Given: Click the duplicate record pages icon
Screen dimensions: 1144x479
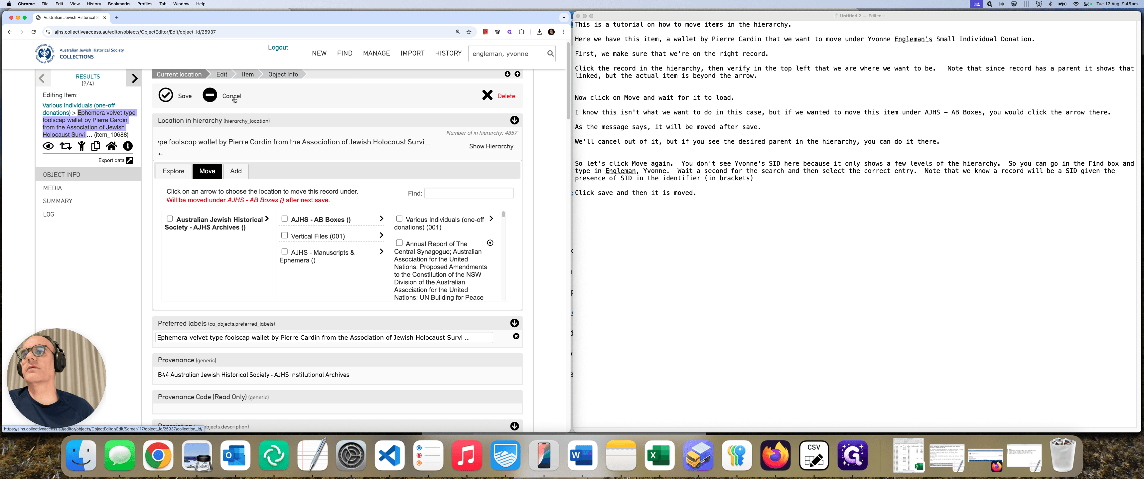Looking at the screenshot, I should 95,146.
